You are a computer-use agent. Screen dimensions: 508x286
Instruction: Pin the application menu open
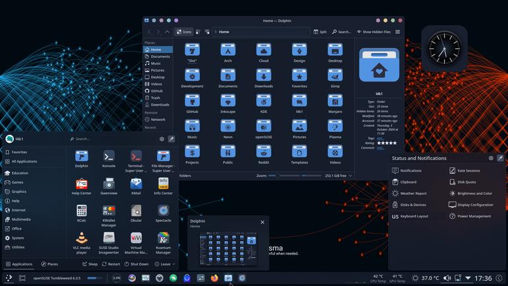pos(172,139)
